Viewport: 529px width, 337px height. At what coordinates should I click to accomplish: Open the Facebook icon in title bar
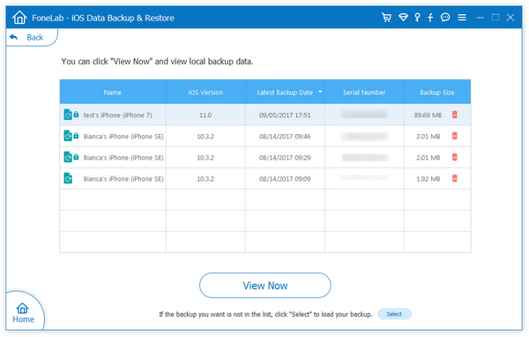[x=430, y=18]
